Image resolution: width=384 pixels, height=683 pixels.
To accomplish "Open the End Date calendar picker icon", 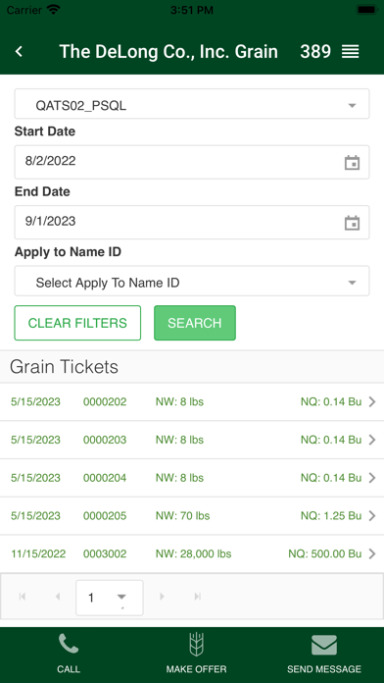I will click(x=352, y=223).
